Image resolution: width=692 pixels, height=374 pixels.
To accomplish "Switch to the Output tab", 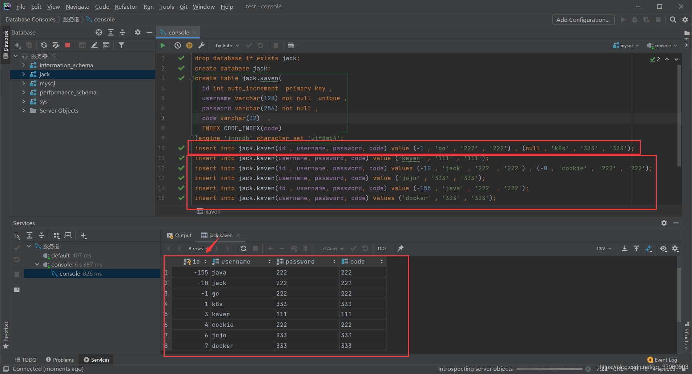I will pos(179,235).
